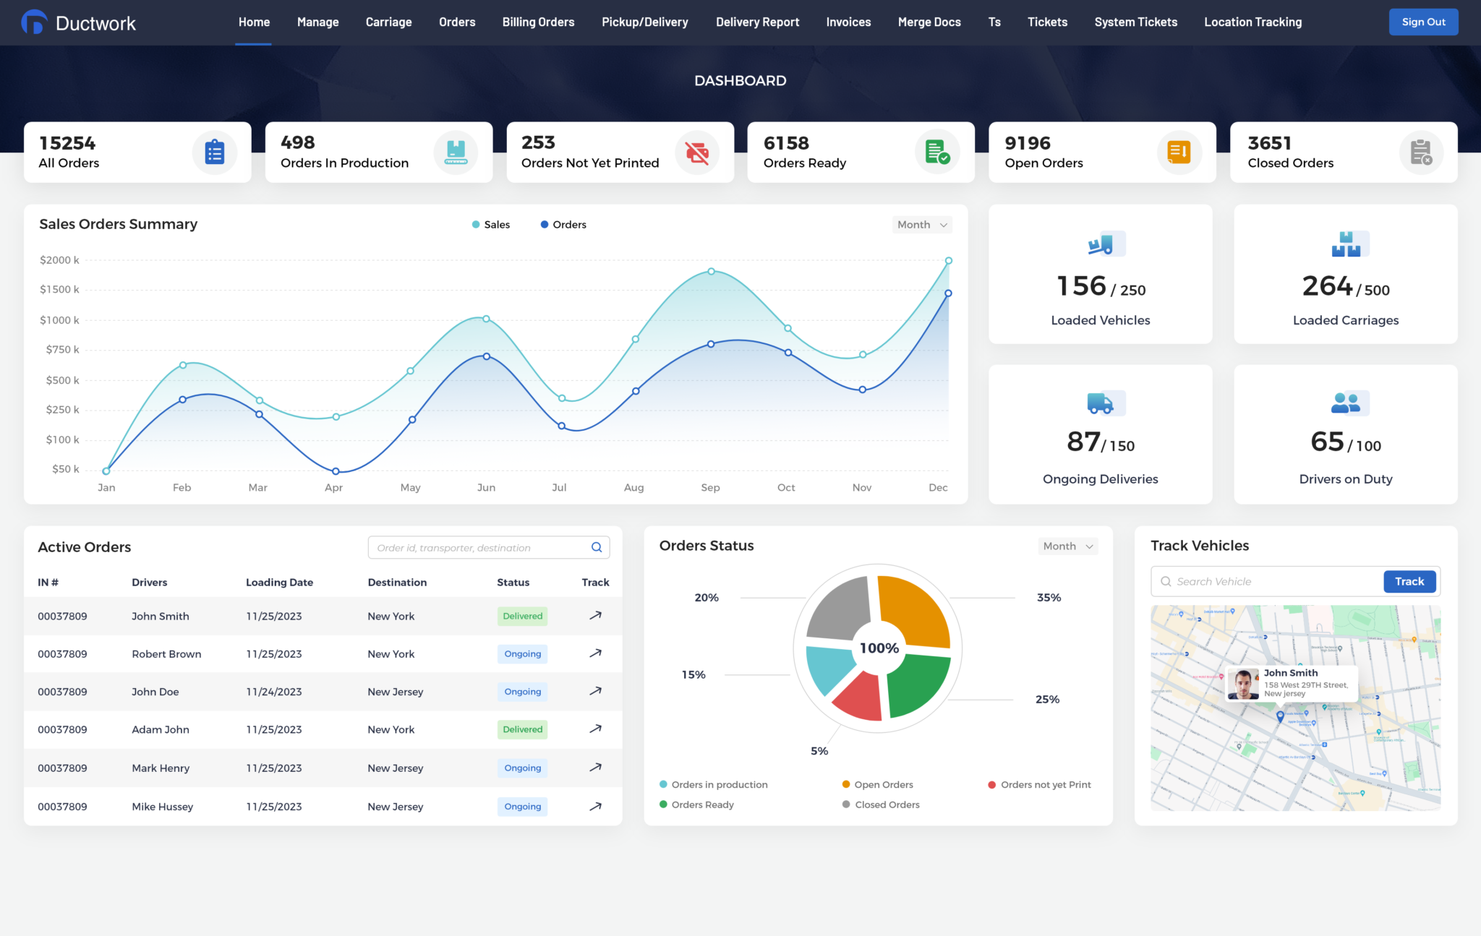
Task: Toggle the Orders series in chart legend
Action: [x=563, y=225]
